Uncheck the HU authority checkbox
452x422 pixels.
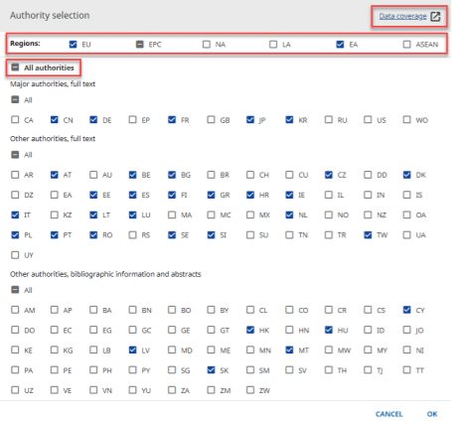[329, 330]
